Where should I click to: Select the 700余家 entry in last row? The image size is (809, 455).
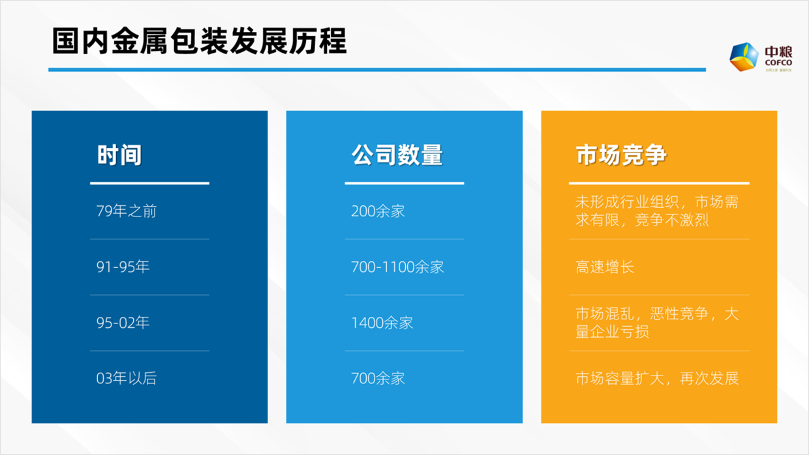click(378, 378)
